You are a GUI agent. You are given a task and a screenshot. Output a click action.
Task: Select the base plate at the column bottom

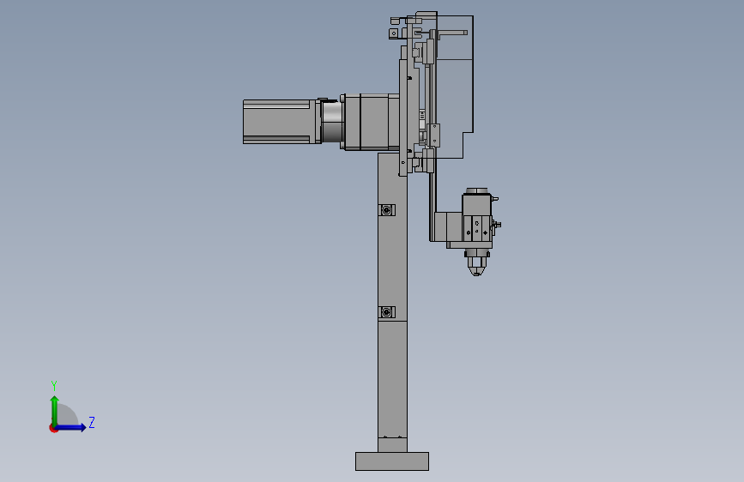(x=392, y=461)
